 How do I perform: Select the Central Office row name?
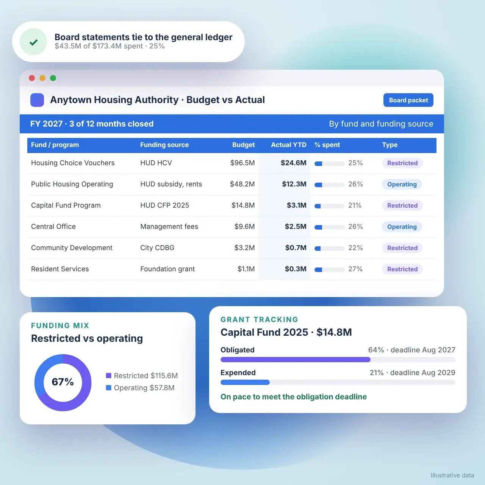tap(53, 227)
